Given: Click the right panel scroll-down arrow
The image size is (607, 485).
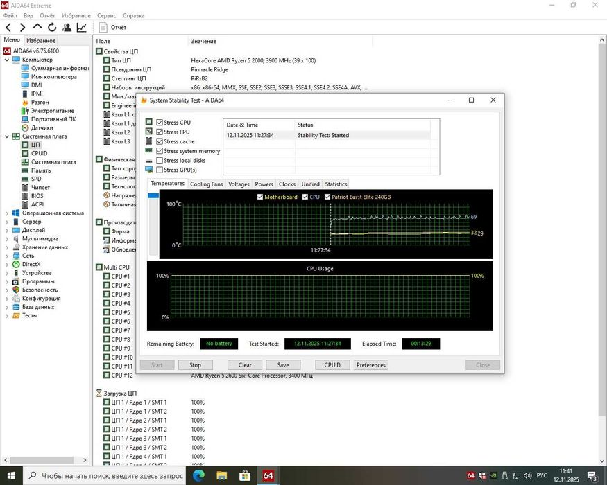Looking at the screenshot, I should pos(602,461).
